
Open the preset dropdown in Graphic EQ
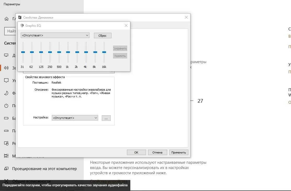(x=55, y=35)
